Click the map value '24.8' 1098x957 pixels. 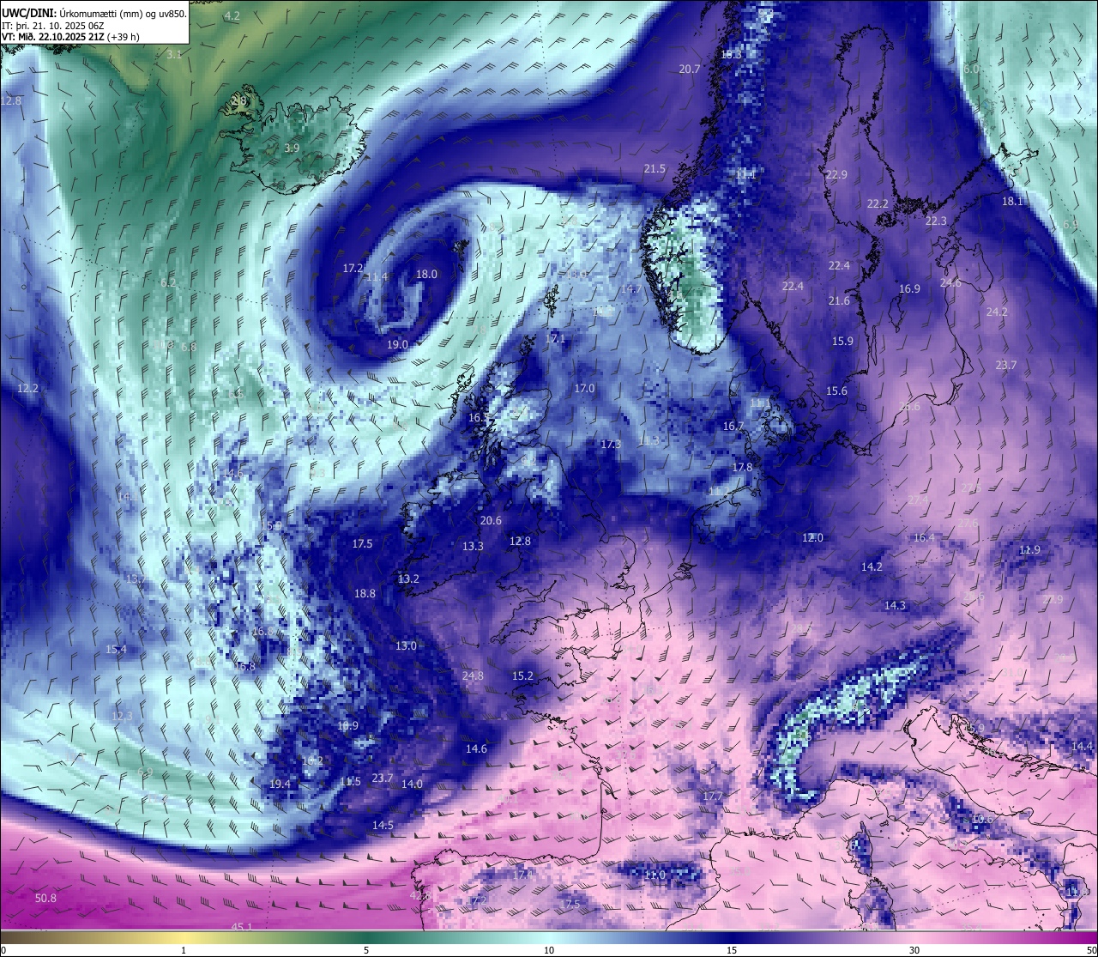(x=473, y=675)
